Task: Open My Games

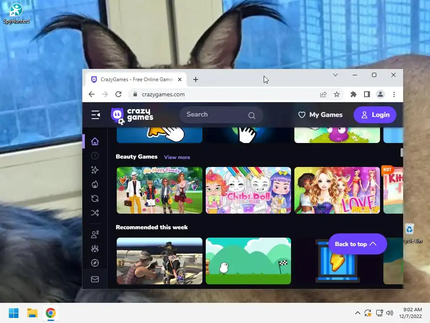Action: point(320,115)
